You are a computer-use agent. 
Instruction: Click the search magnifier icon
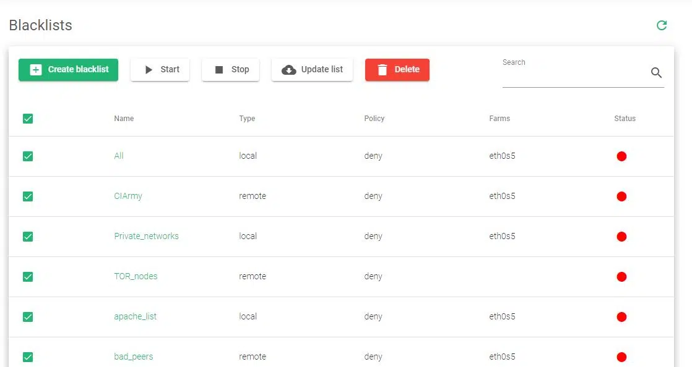(656, 73)
